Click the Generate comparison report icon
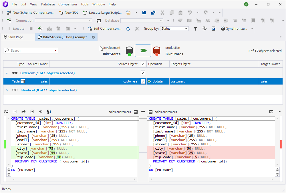The width and height of the screenshot is (286, 193). coord(214,29)
